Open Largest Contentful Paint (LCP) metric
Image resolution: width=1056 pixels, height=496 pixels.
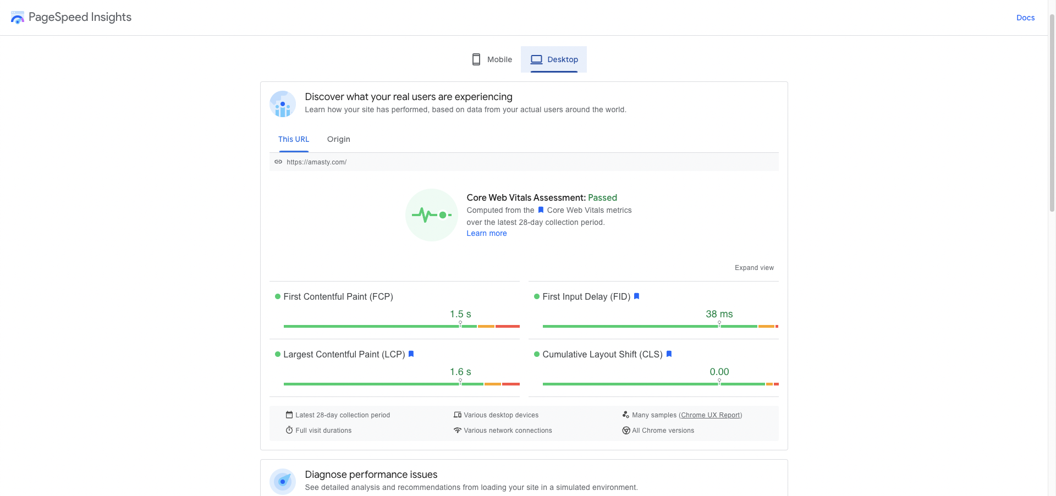click(344, 354)
